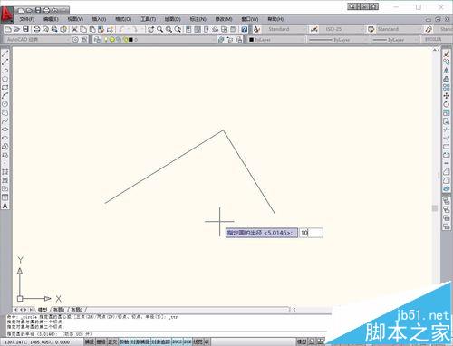Open the ByLayer color dropdown
This screenshot has width=453, height=346.
276,40
